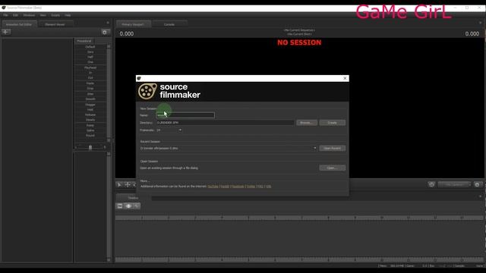
Task: Click the procedural preset strength slider
Action: (90, 147)
